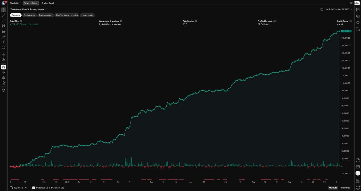
Task: Select the brush drawing tool
Action: 3,37
